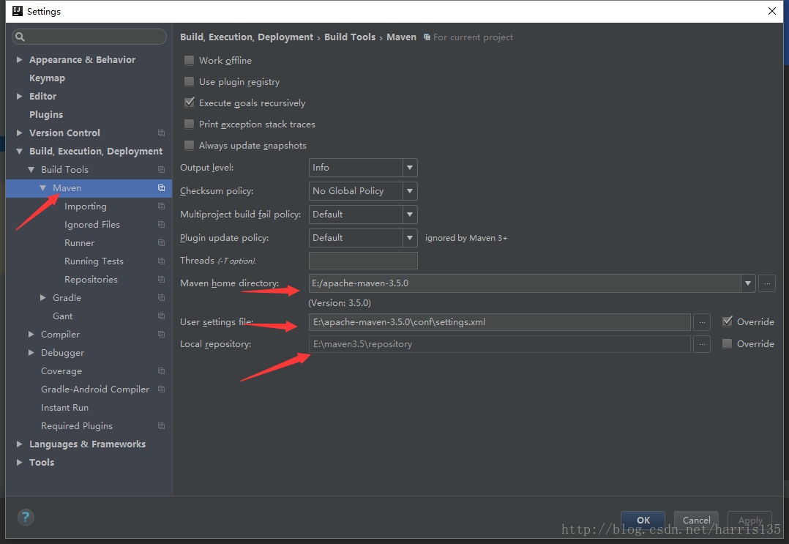The height and width of the screenshot is (544, 789).
Task: Expand the Gradle tree arrow
Action: [42, 298]
